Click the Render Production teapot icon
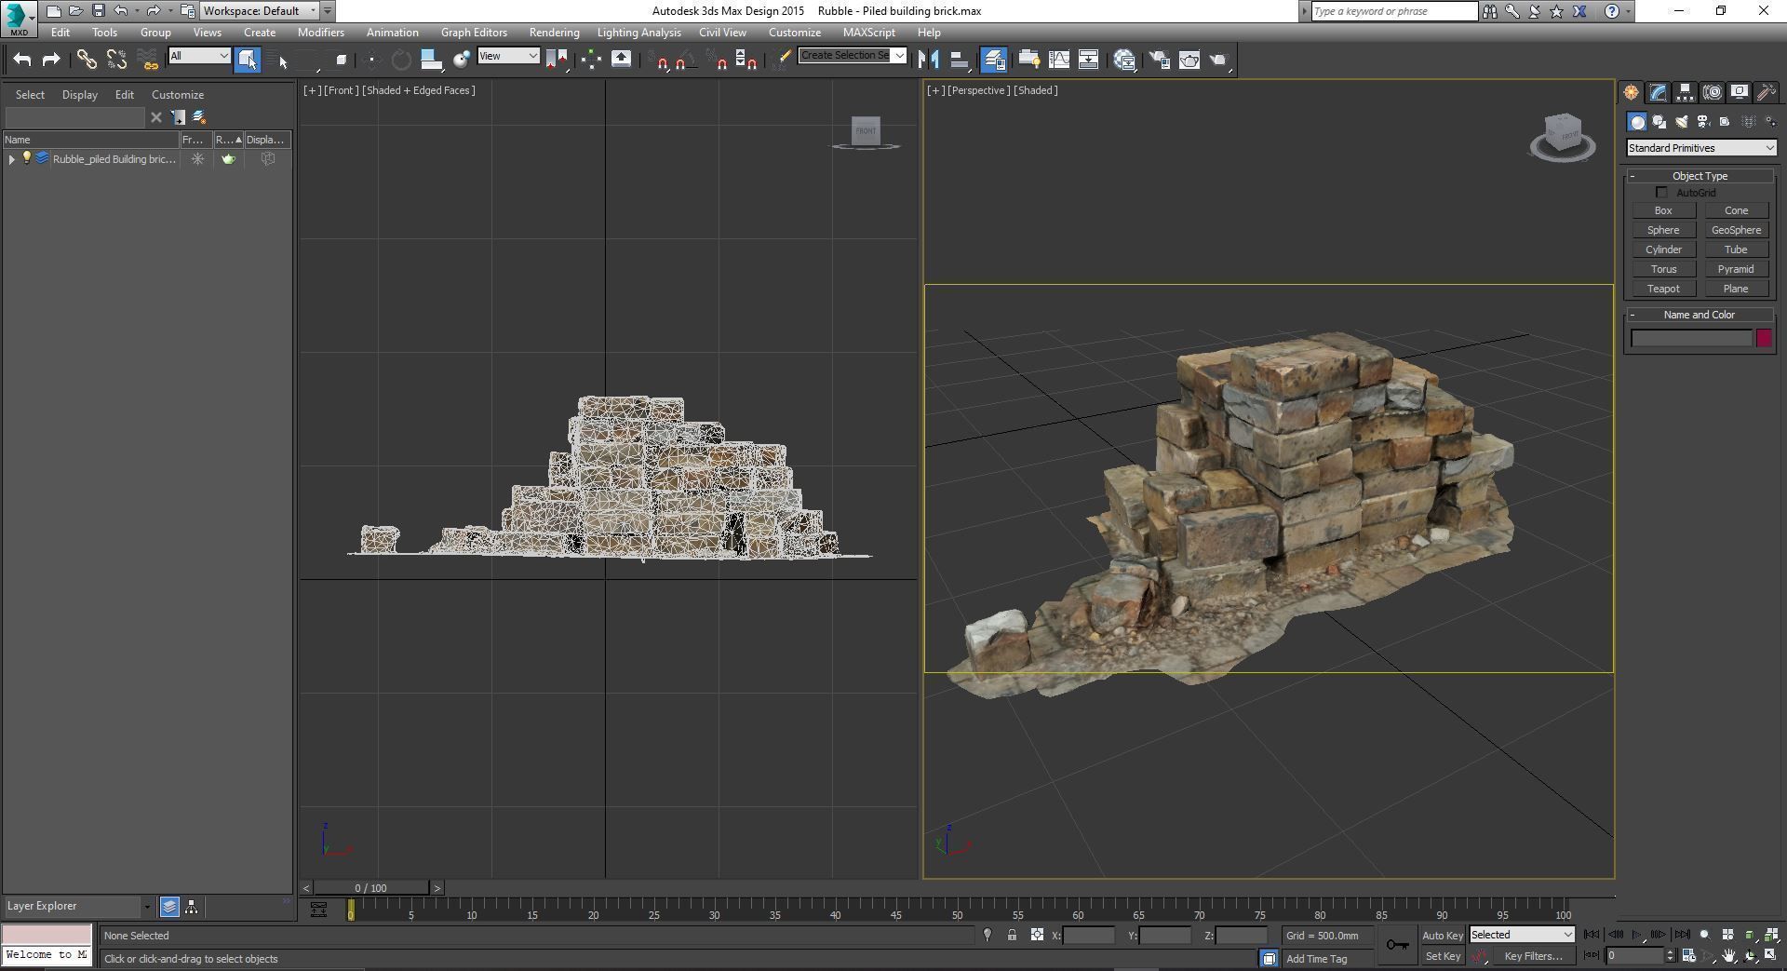This screenshot has width=1787, height=971. [1219, 60]
